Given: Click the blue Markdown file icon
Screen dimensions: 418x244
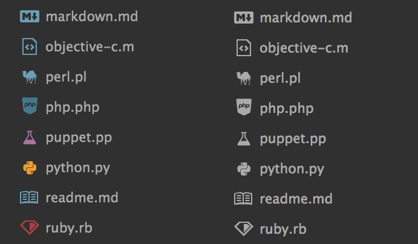Looking at the screenshot, I should point(29,16).
